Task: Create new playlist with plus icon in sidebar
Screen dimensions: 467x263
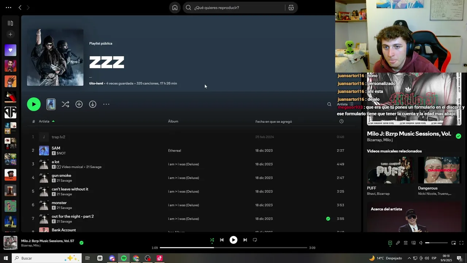Action: (x=10, y=34)
